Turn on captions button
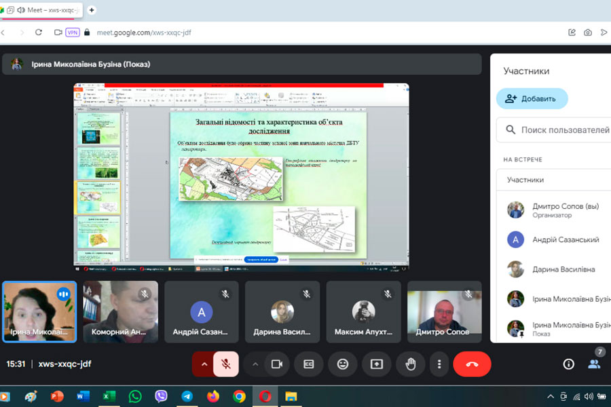This screenshot has height=407, width=611. pyautogui.click(x=309, y=364)
